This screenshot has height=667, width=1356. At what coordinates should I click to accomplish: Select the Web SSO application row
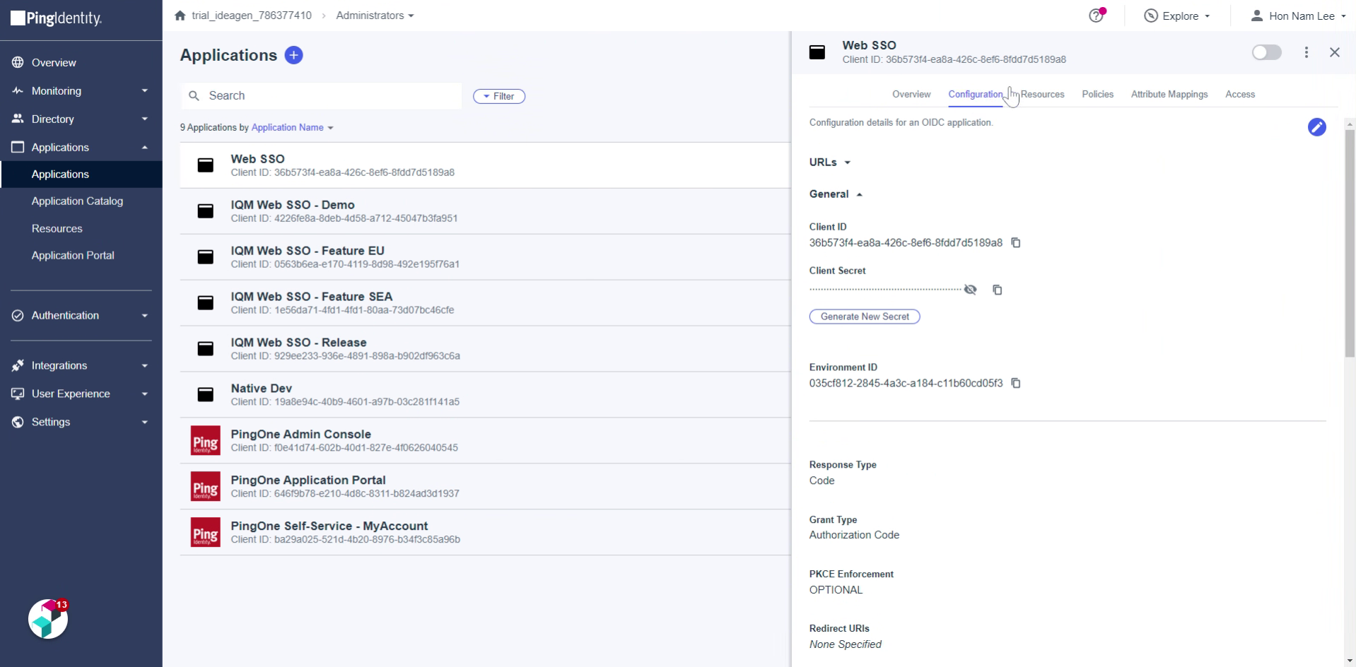(485, 165)
